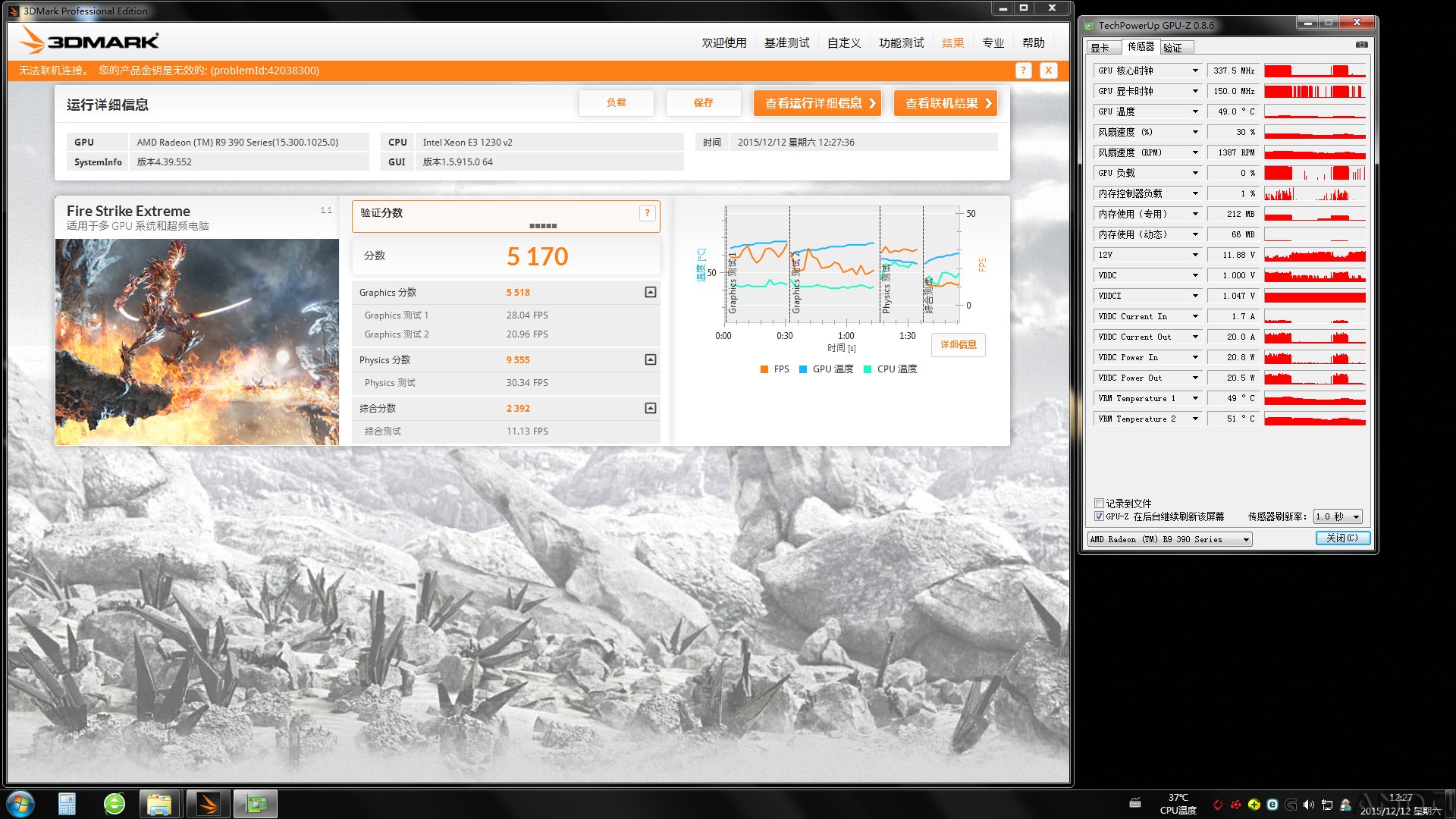The width and height of the screenshot is (1456, 819).
Task: Click the teal CPU 温度 legend swatch
Action: point(868,369)
